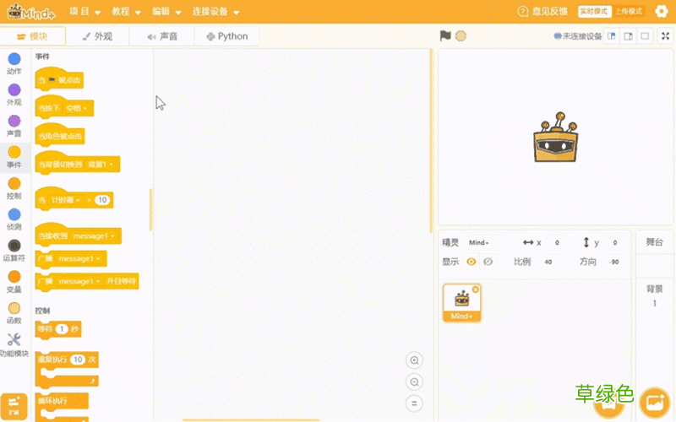This screenshot has height=422, width=676.
Task: Open settings gear icon in top bar
Action: click(662, 11)
